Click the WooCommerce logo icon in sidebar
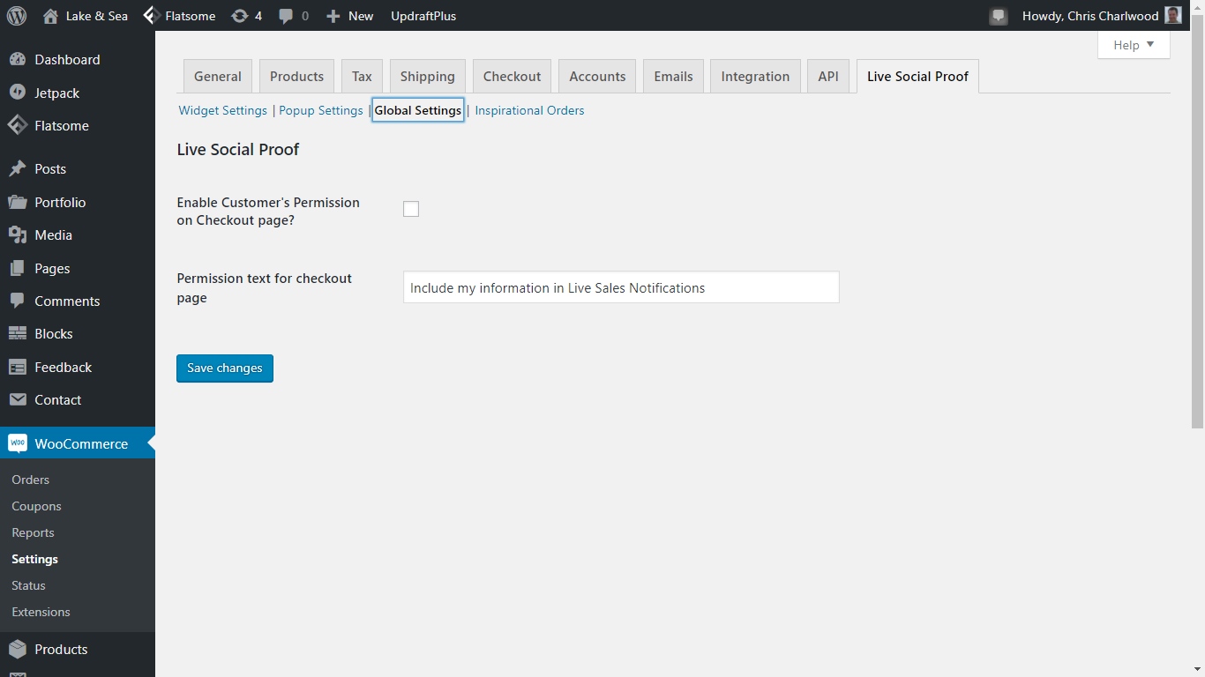 [18, 443]
